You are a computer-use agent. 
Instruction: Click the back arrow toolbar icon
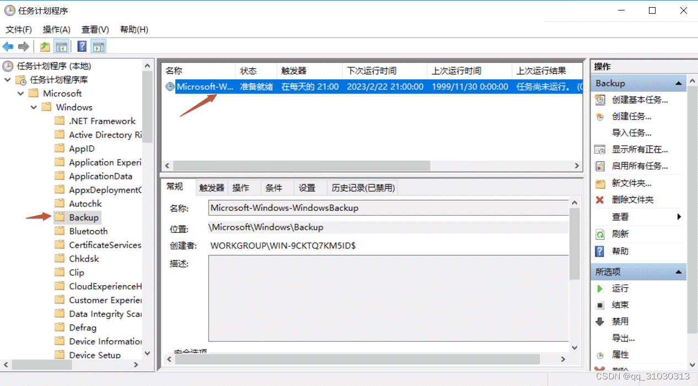tap(8, 47)
